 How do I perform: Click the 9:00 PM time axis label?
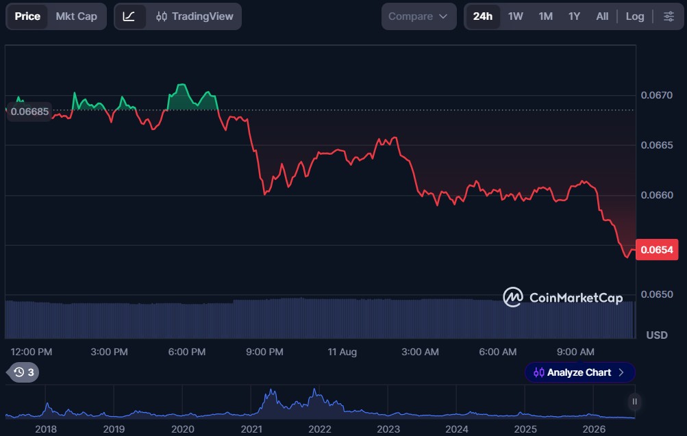[x=264, y=352]
